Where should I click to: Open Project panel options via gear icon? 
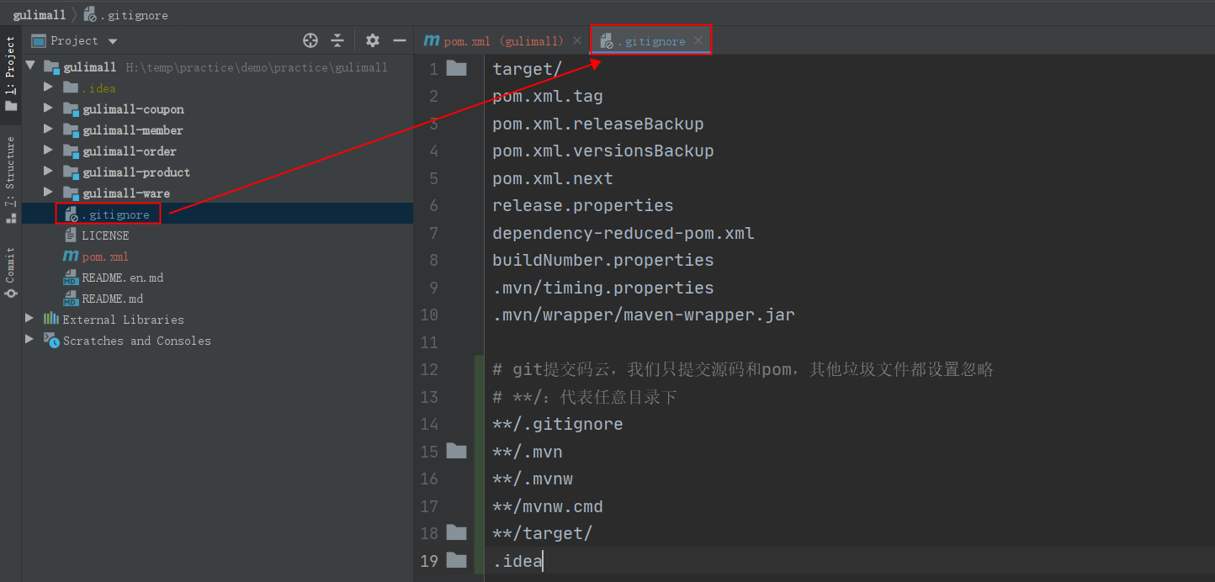[x=371, y=40]
